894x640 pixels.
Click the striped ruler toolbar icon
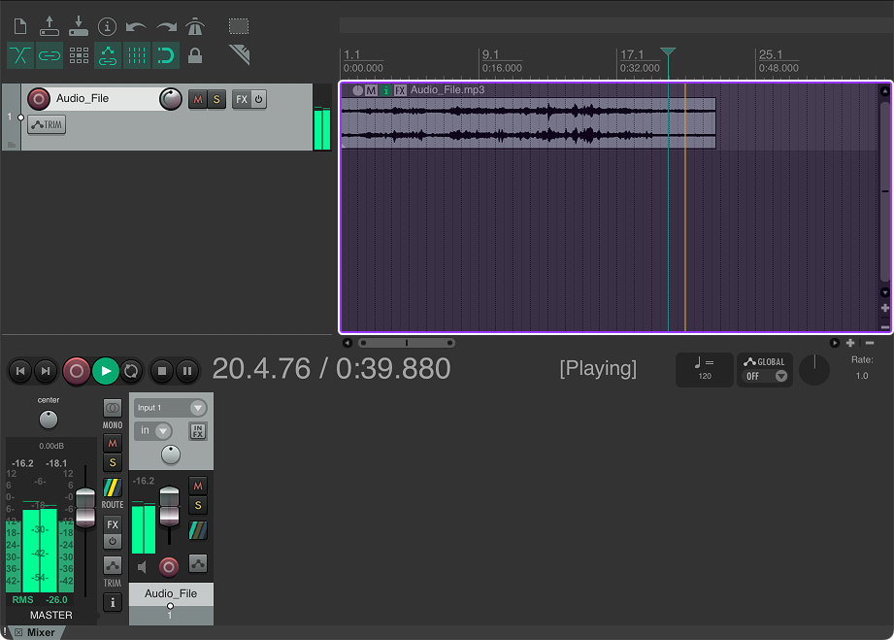(240, 54)
